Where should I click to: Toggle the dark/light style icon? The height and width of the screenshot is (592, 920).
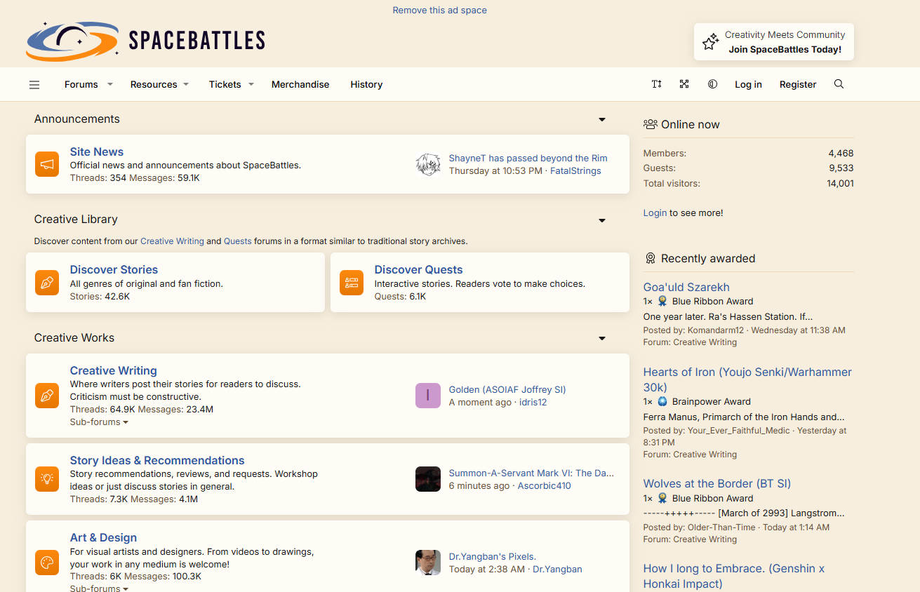click(712, 84)
